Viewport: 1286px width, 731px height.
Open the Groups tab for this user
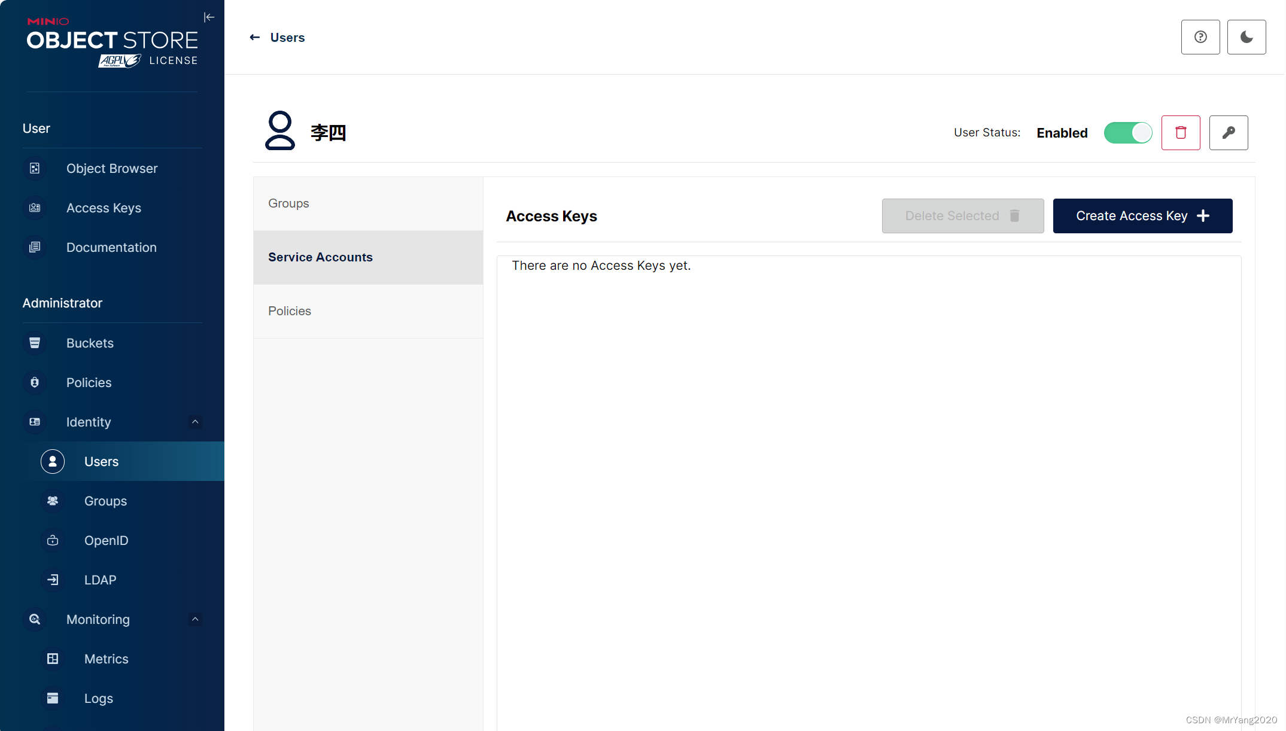(x=288, y=203)
